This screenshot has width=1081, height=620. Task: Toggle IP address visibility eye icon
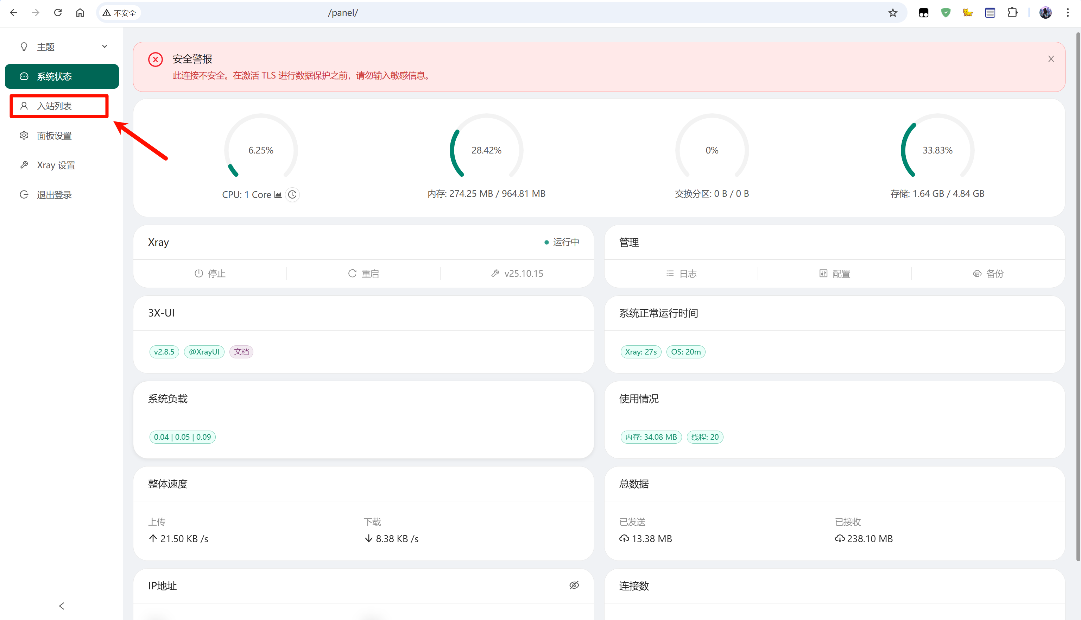click(574, 585)
